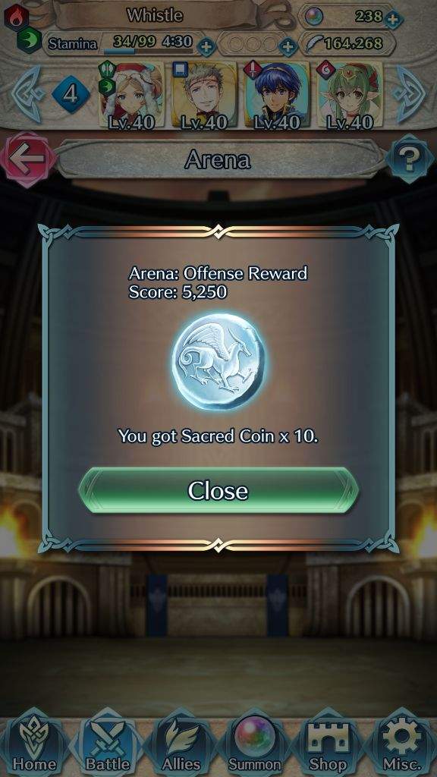Select the blue-haired Marth portrait

click(277, 95)
